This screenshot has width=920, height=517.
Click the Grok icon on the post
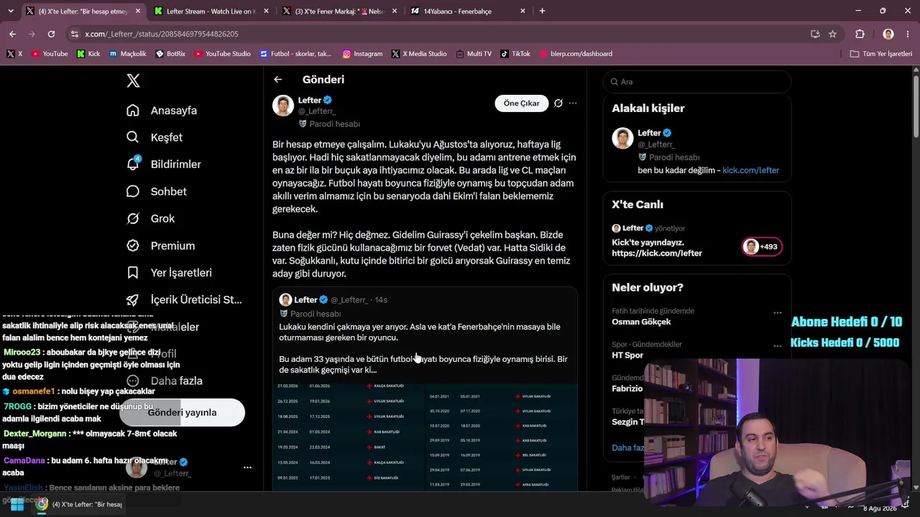[558, 103]
